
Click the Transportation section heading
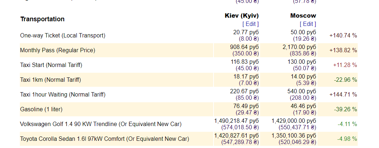point(42,19)
